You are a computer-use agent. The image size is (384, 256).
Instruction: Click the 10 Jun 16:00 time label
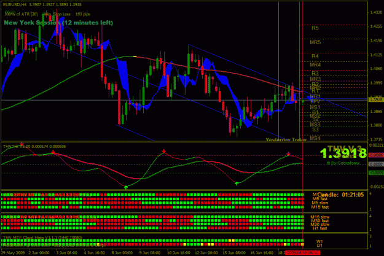coord(179,252)
